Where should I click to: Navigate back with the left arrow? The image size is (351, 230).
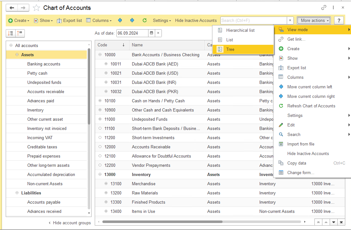coord(11,8)
